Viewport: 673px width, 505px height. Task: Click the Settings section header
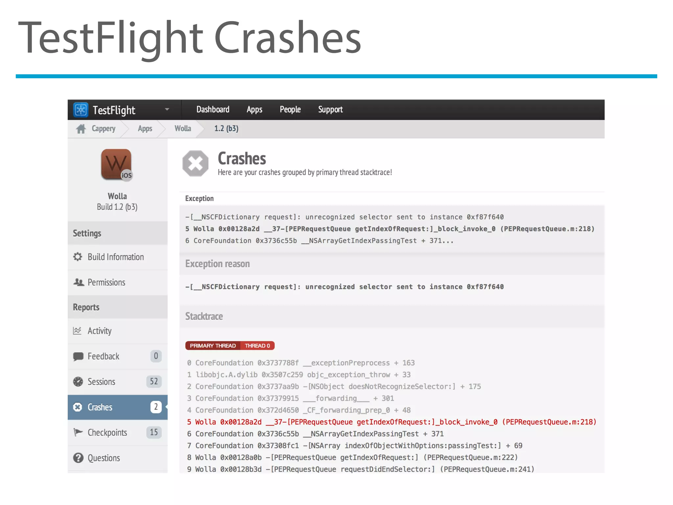pos(118,233)
